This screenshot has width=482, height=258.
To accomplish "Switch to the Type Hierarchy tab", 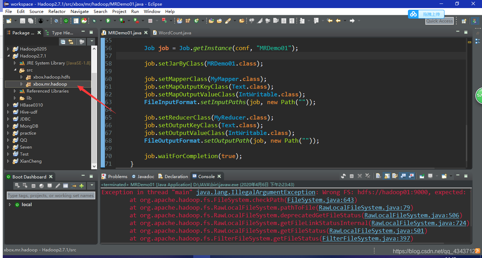I will tap(60, 33).
